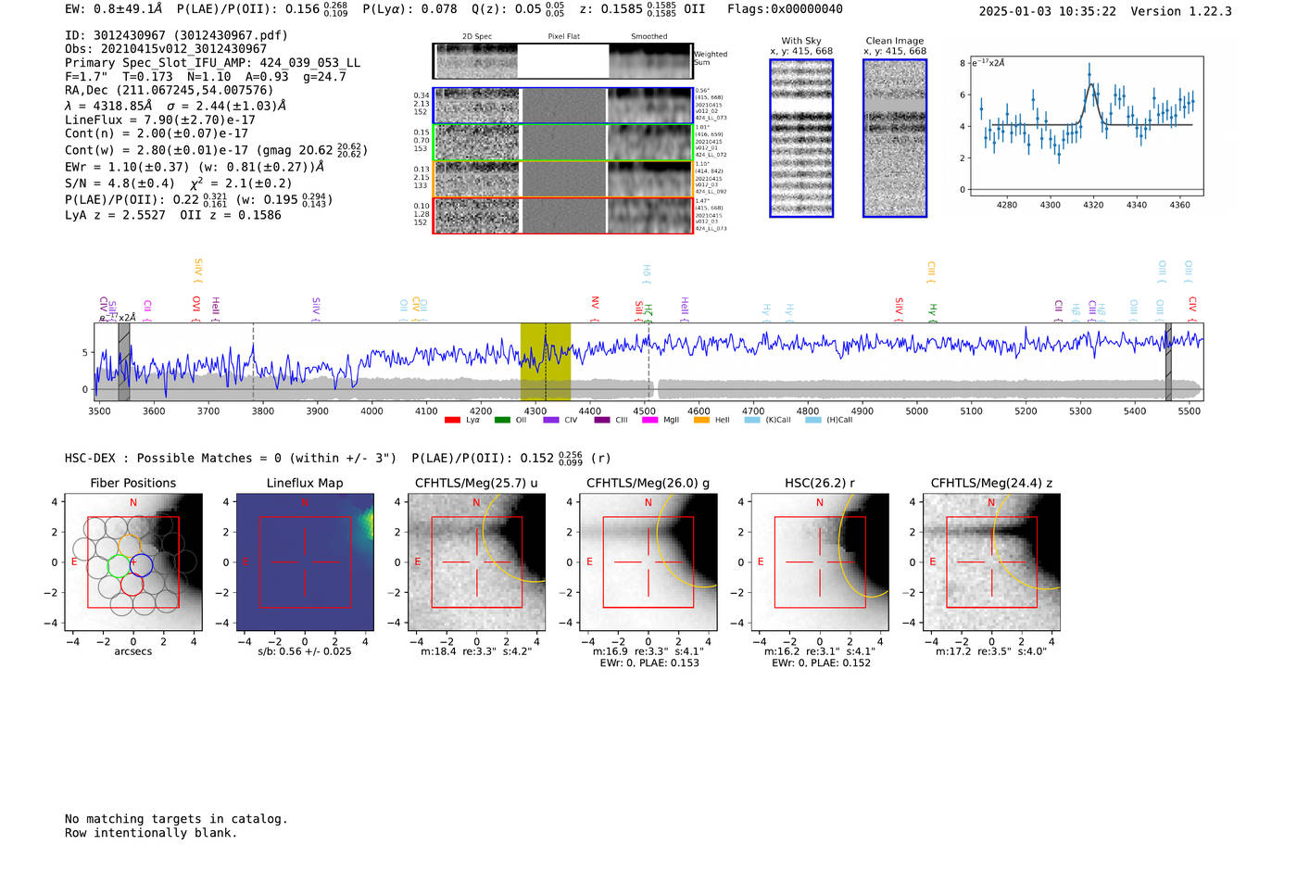Click the hatched gray band near 5460 Å

(1168, 362)
